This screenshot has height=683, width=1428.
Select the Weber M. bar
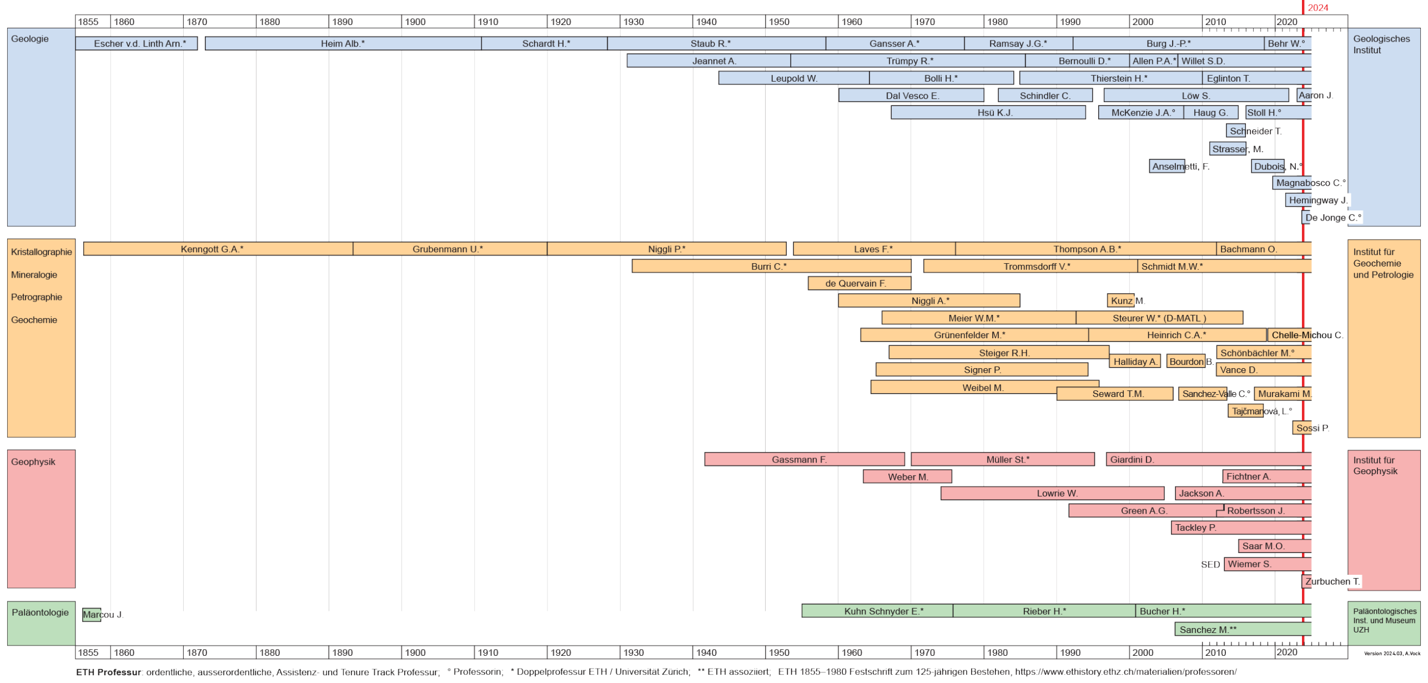click(907, 476)
